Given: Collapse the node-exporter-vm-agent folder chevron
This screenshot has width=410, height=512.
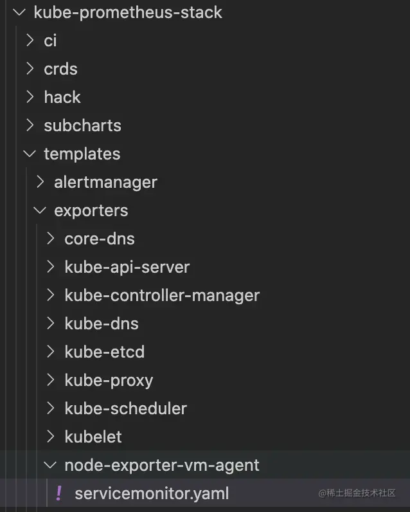Looking at the screenshot, I should [50, 465].
